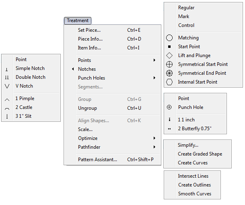245x205 pixels.
Task: Choose the Symmetrical Start Point icon
Action: (169, 64)
